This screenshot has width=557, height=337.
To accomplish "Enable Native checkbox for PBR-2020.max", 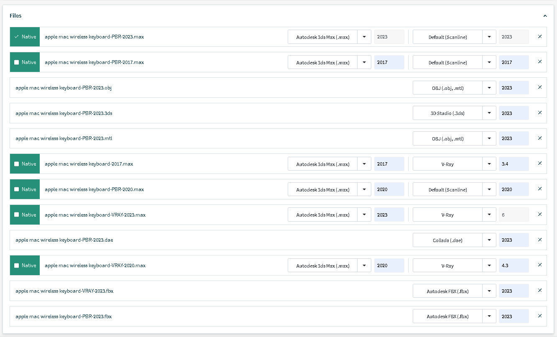I will (x=17, y=189).
